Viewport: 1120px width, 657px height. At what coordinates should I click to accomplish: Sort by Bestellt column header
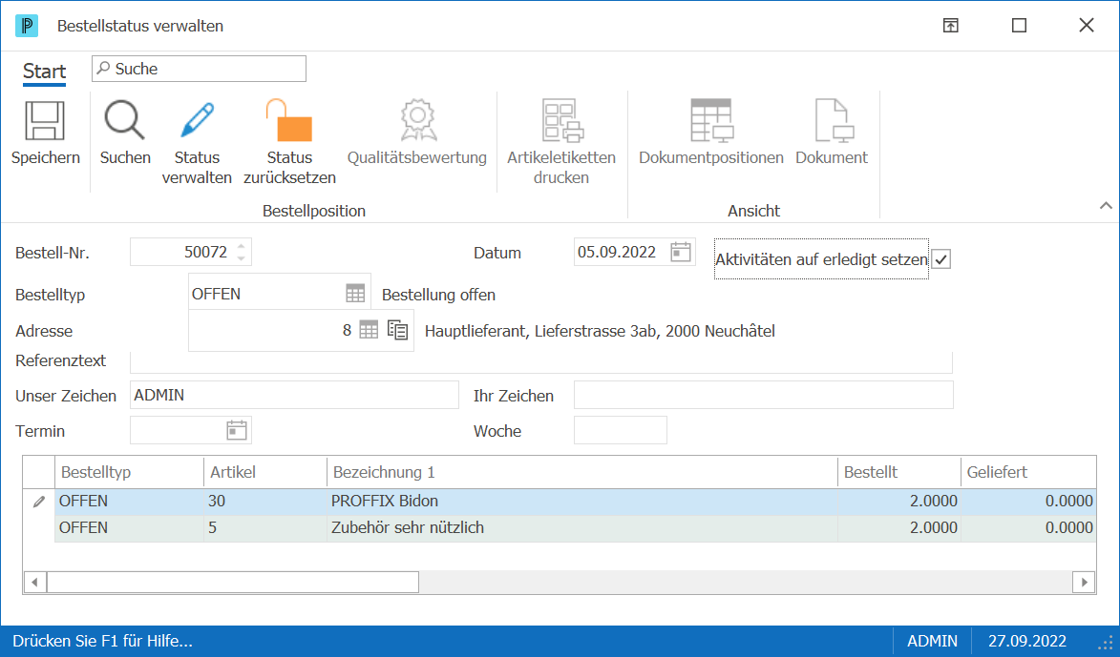pos(899,472)
